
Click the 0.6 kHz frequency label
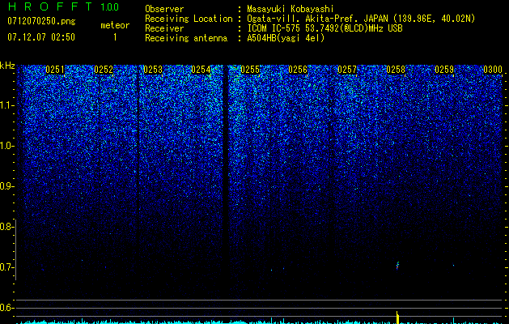click(6, 308)
